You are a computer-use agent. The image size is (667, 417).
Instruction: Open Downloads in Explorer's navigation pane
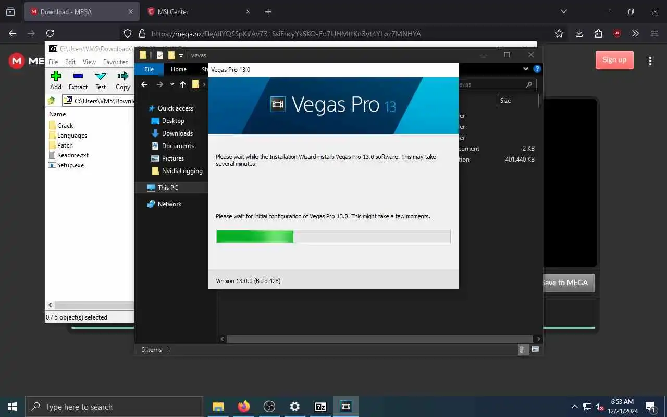click(x=172, y=133)
